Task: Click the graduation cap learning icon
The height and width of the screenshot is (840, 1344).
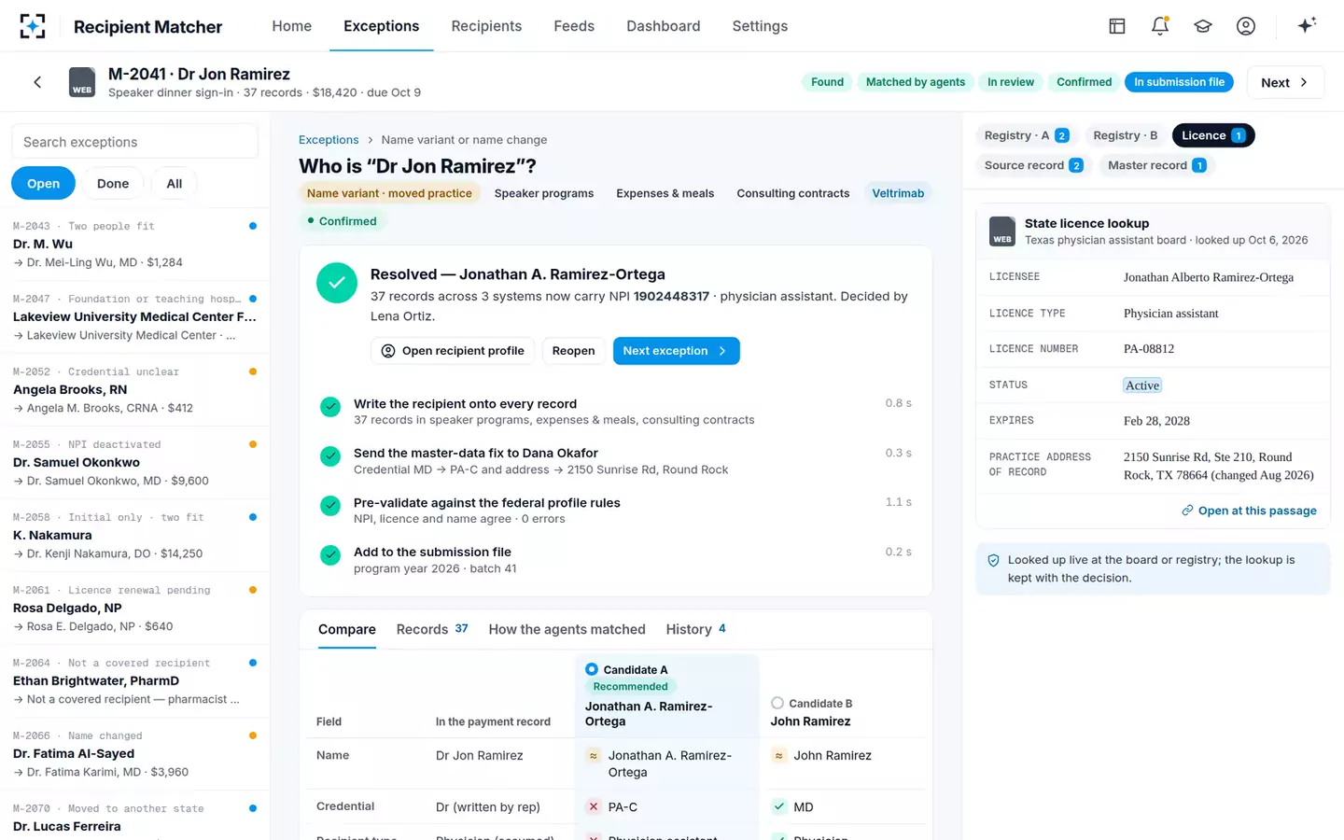Action: click(1203, 26)
